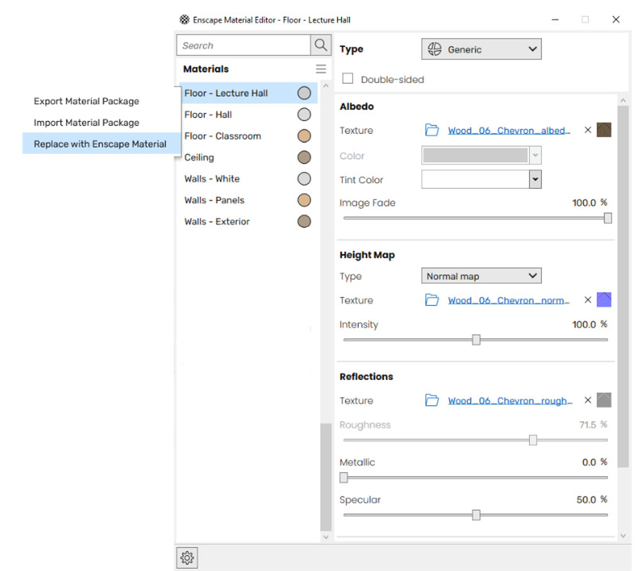
Task: Open the settings gear at bottom left
Action: point(187,558)
